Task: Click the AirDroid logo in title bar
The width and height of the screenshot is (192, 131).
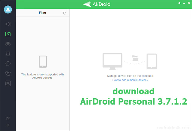Action: [97, 4]
